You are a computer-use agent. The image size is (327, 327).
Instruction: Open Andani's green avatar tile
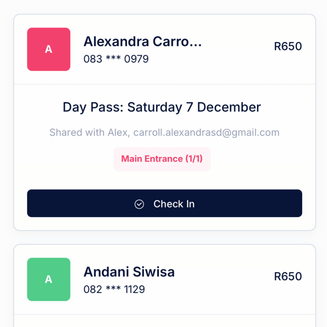point(49,279)
